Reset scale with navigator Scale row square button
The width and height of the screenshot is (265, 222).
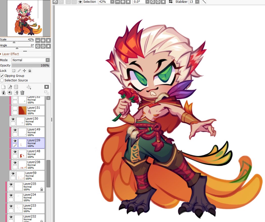(48, 40)
